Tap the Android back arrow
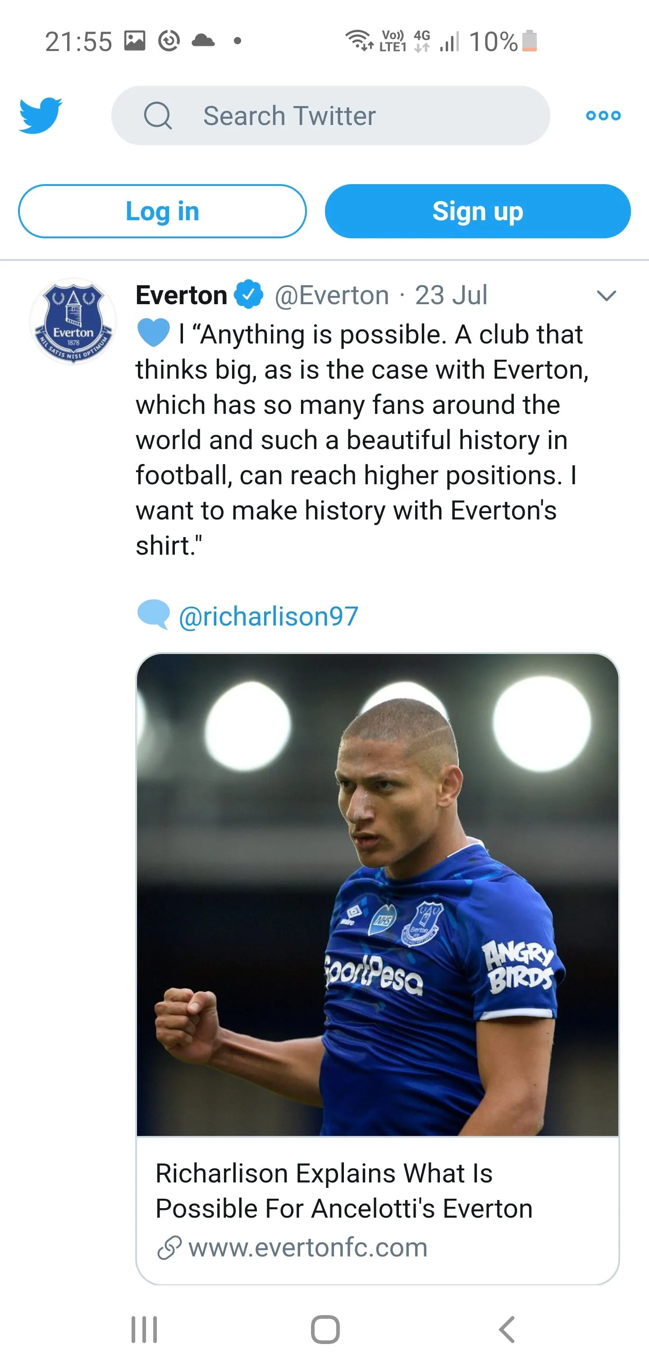Screen dimensions: 649x1372 click(x=507, y=1330)
